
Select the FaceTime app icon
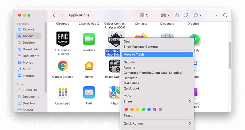coord(89,39)
